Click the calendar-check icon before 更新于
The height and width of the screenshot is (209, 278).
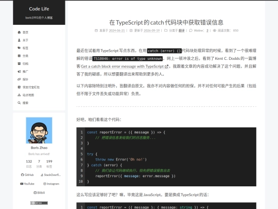pos(131,30)
